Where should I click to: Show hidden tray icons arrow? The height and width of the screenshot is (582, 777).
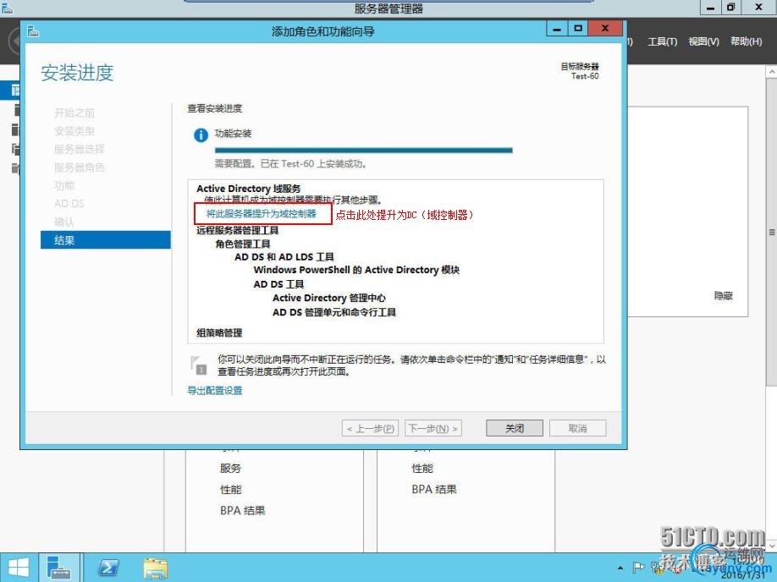coord(620,568)
